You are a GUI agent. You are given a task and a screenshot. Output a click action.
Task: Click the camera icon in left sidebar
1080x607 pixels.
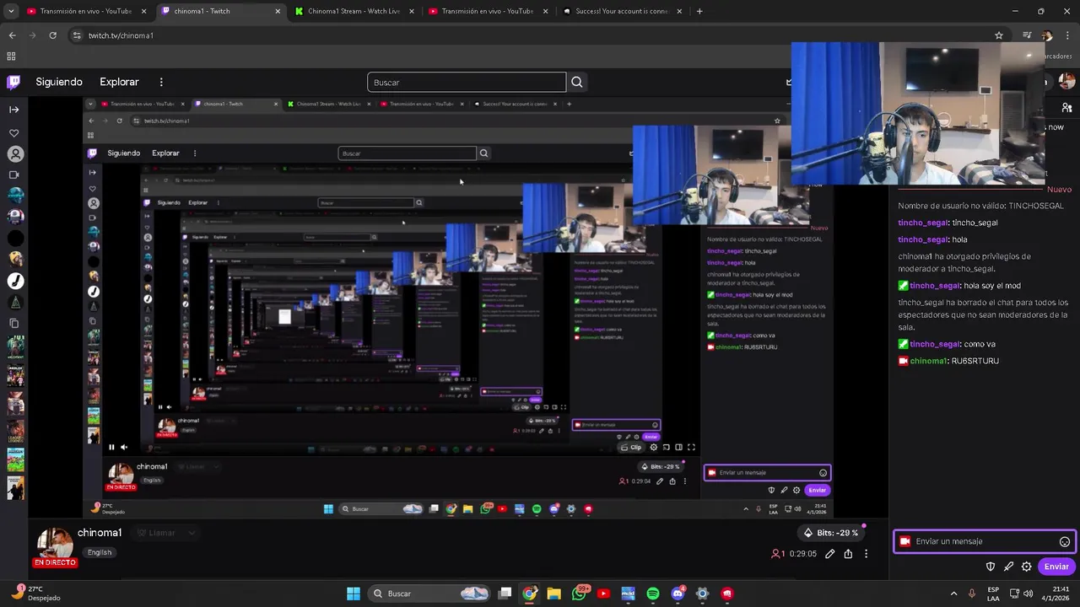[13, 175]
